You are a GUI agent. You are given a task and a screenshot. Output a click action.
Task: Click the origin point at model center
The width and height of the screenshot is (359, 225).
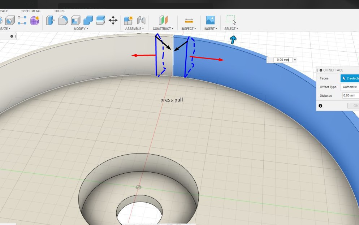pyautogui.click(x=138, y=187)
